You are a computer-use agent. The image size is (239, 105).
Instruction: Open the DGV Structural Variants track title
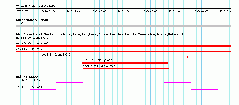[x=100, y=34]
